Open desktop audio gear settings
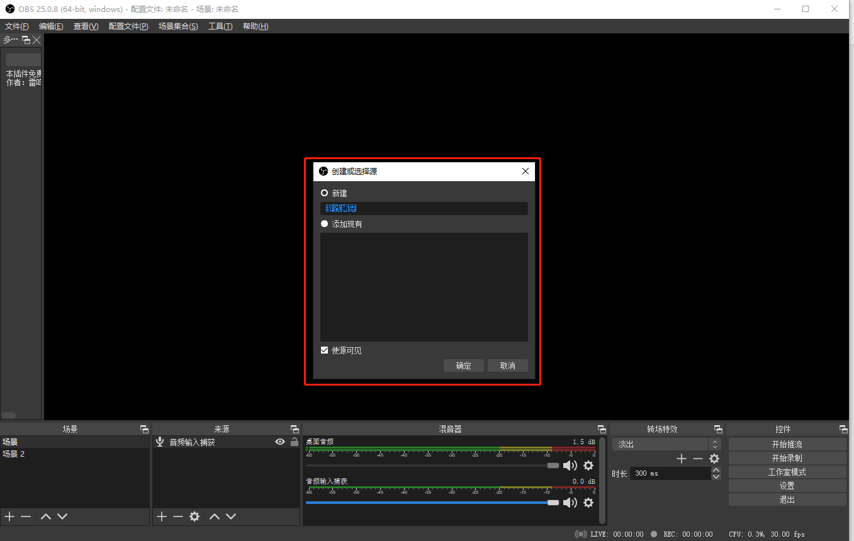854x541 pixels. 588,466
